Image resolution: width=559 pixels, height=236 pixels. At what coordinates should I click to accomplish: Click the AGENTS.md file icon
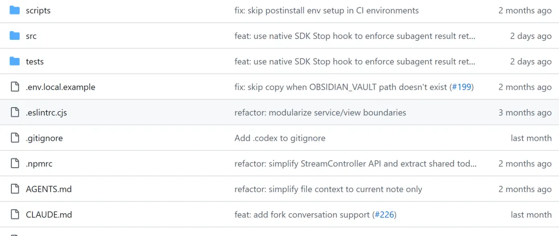click(x=14, y=189)
